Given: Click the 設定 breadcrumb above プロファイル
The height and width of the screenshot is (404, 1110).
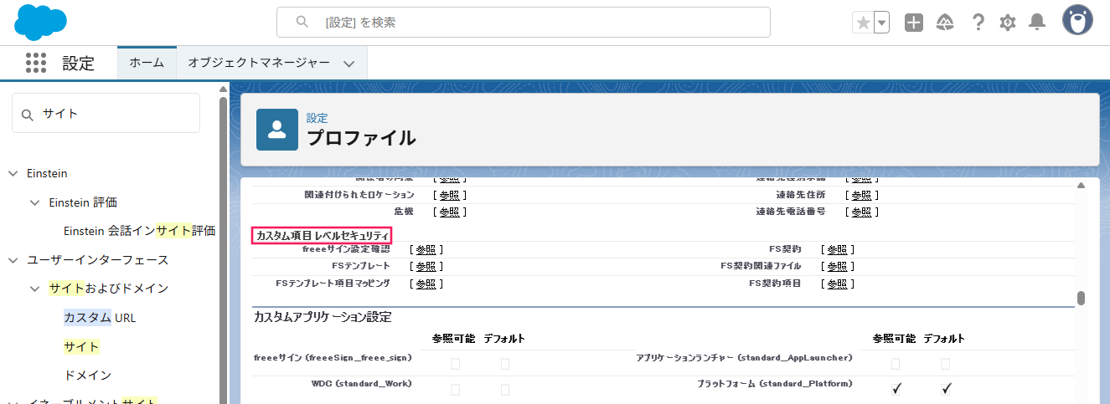Looking at the screenshot, I should 317,118.
